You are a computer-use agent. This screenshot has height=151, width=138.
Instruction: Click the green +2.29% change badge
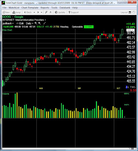(x=89, y=27)
